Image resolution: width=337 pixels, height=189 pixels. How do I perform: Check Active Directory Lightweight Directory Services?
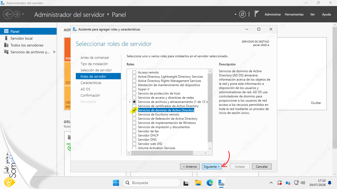[134, 77]
